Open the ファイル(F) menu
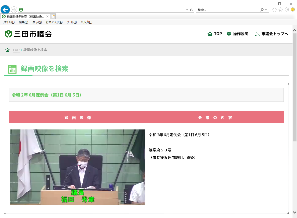297x218 pixels. pos(8,22)
